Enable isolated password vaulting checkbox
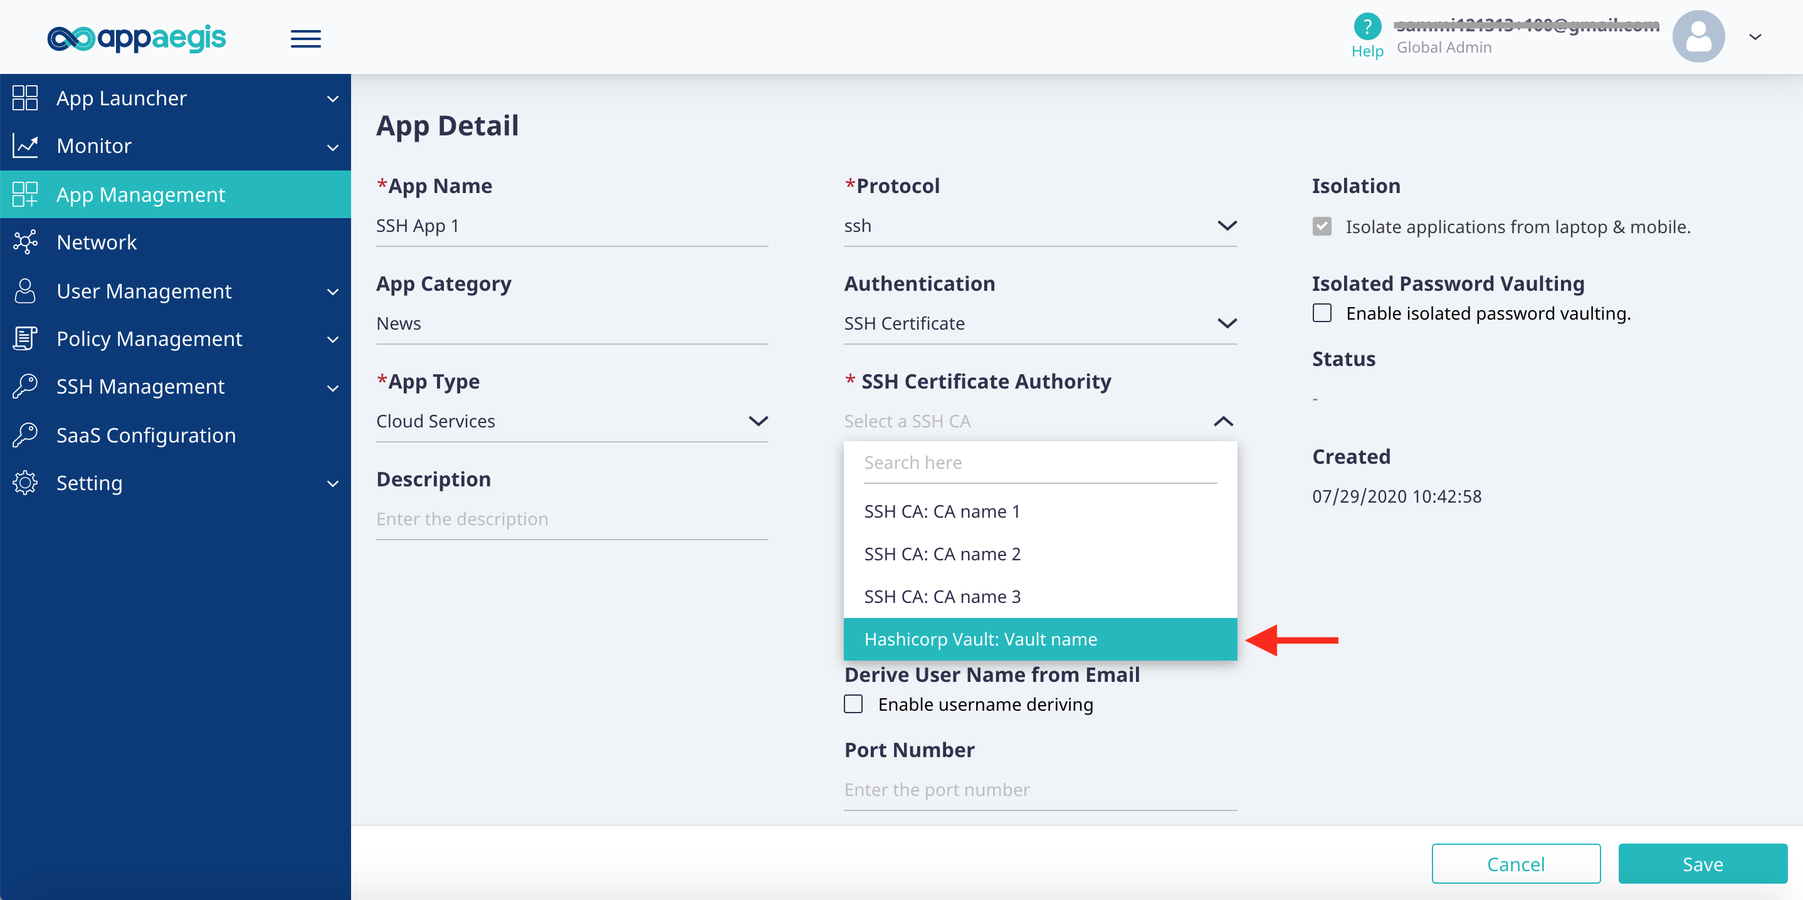The image size is (1803, 900). click(1322, 313)
